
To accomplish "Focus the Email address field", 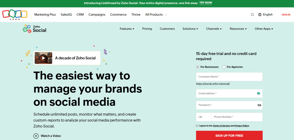I will pos(229,93).
